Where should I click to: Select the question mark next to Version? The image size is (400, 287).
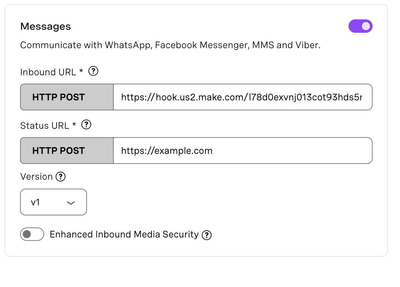point(61,177)
